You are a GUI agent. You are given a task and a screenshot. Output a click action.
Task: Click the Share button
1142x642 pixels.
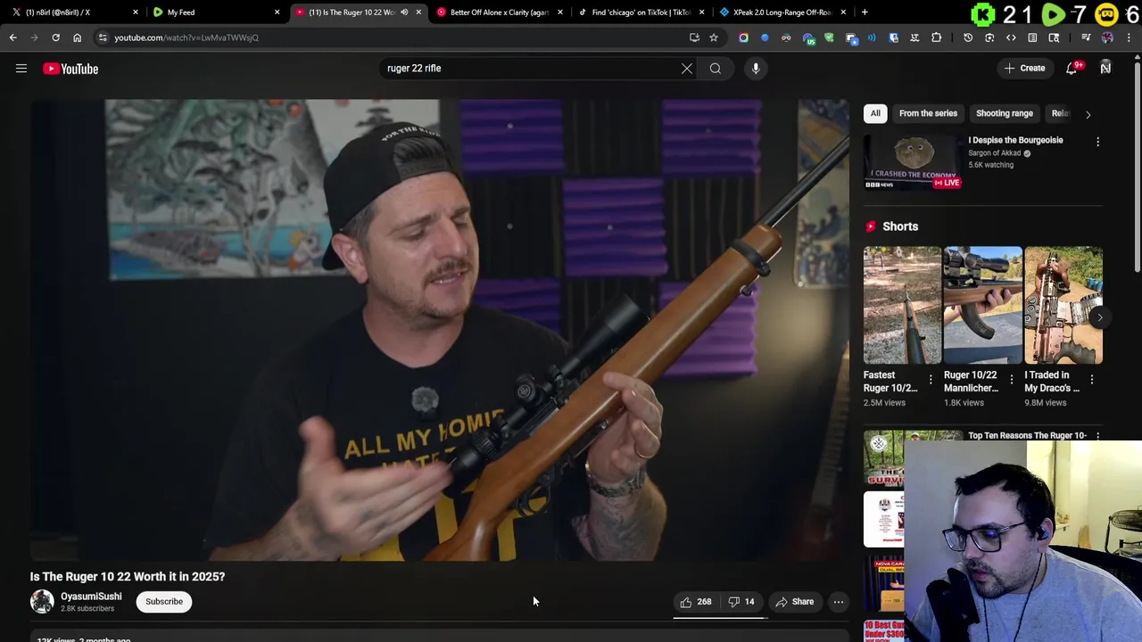[x=794, y=602]
